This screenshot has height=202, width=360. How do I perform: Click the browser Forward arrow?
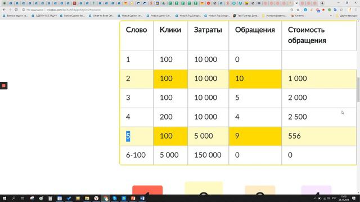(10, 10)
